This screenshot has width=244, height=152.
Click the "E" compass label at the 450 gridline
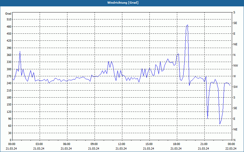(234, 34)
